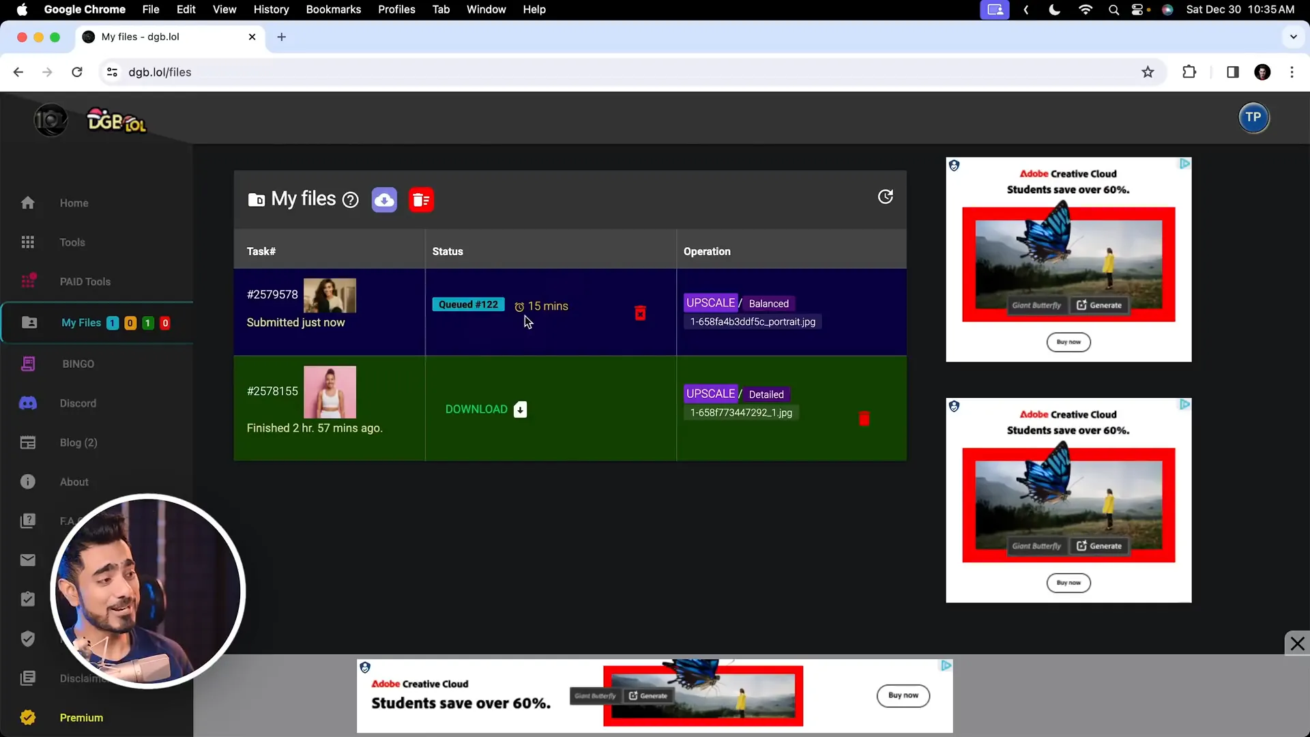
Task: Click the cloud upload icon beside My files
Action: point(384,200)
